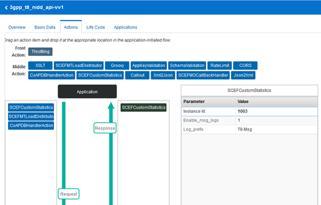
Task: Select the Xml2Json action
Action: (163, 76)
